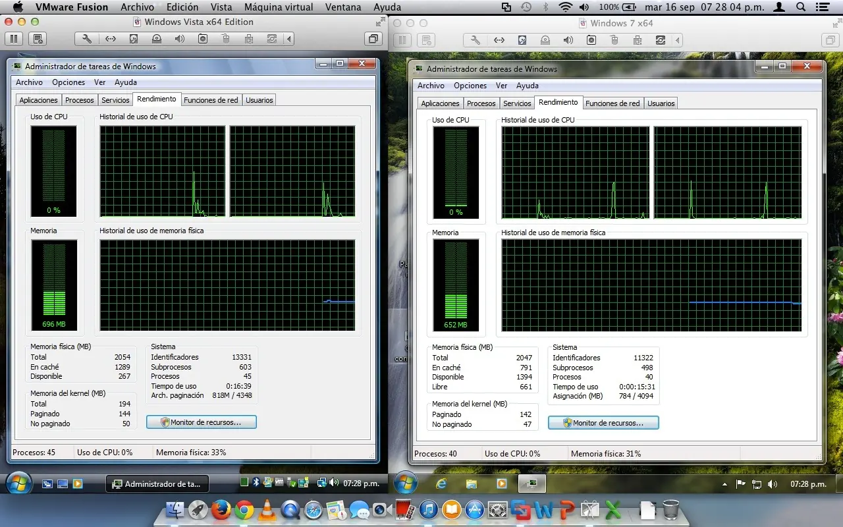Click the camera snapshot icon in the VM toolbar
The width and height of the screenshot is (843, 527).
pos(203,39)
